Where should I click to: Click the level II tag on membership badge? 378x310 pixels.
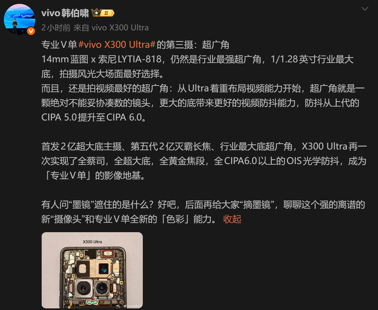tap(107, 13)
